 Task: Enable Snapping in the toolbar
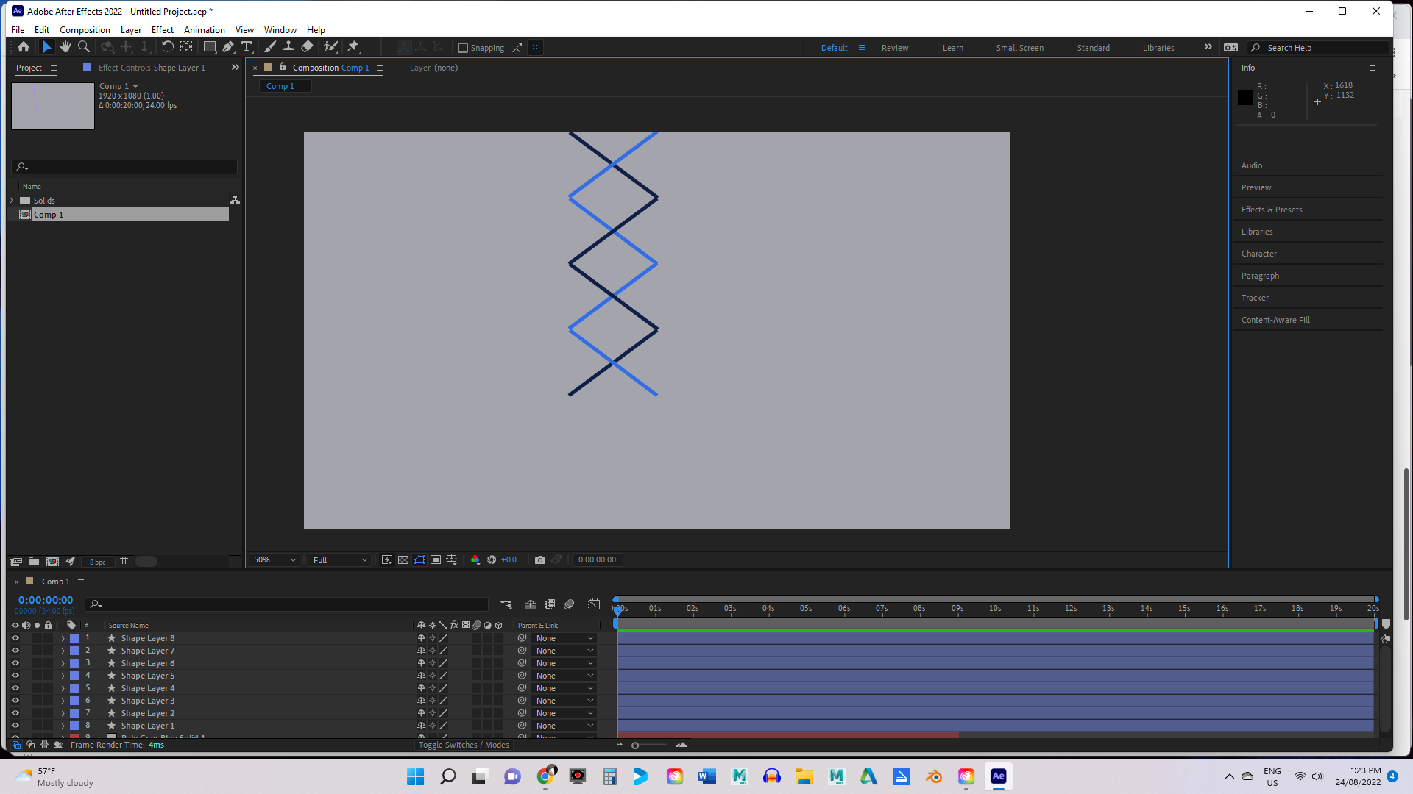point(462,47)
